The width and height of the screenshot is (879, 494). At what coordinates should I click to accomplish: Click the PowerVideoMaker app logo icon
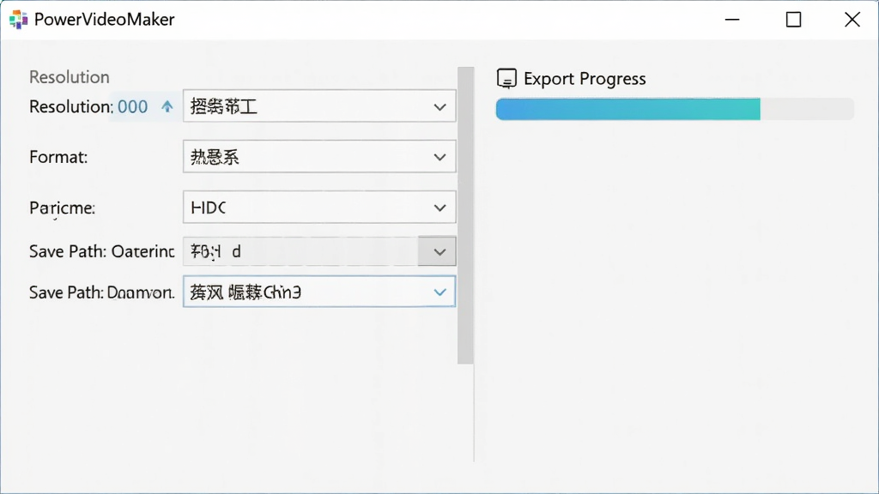pyautogui.click(x=19, y=20)
